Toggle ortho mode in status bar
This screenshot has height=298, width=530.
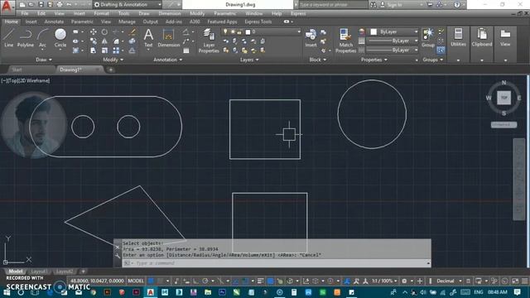(x=195, y=281)
